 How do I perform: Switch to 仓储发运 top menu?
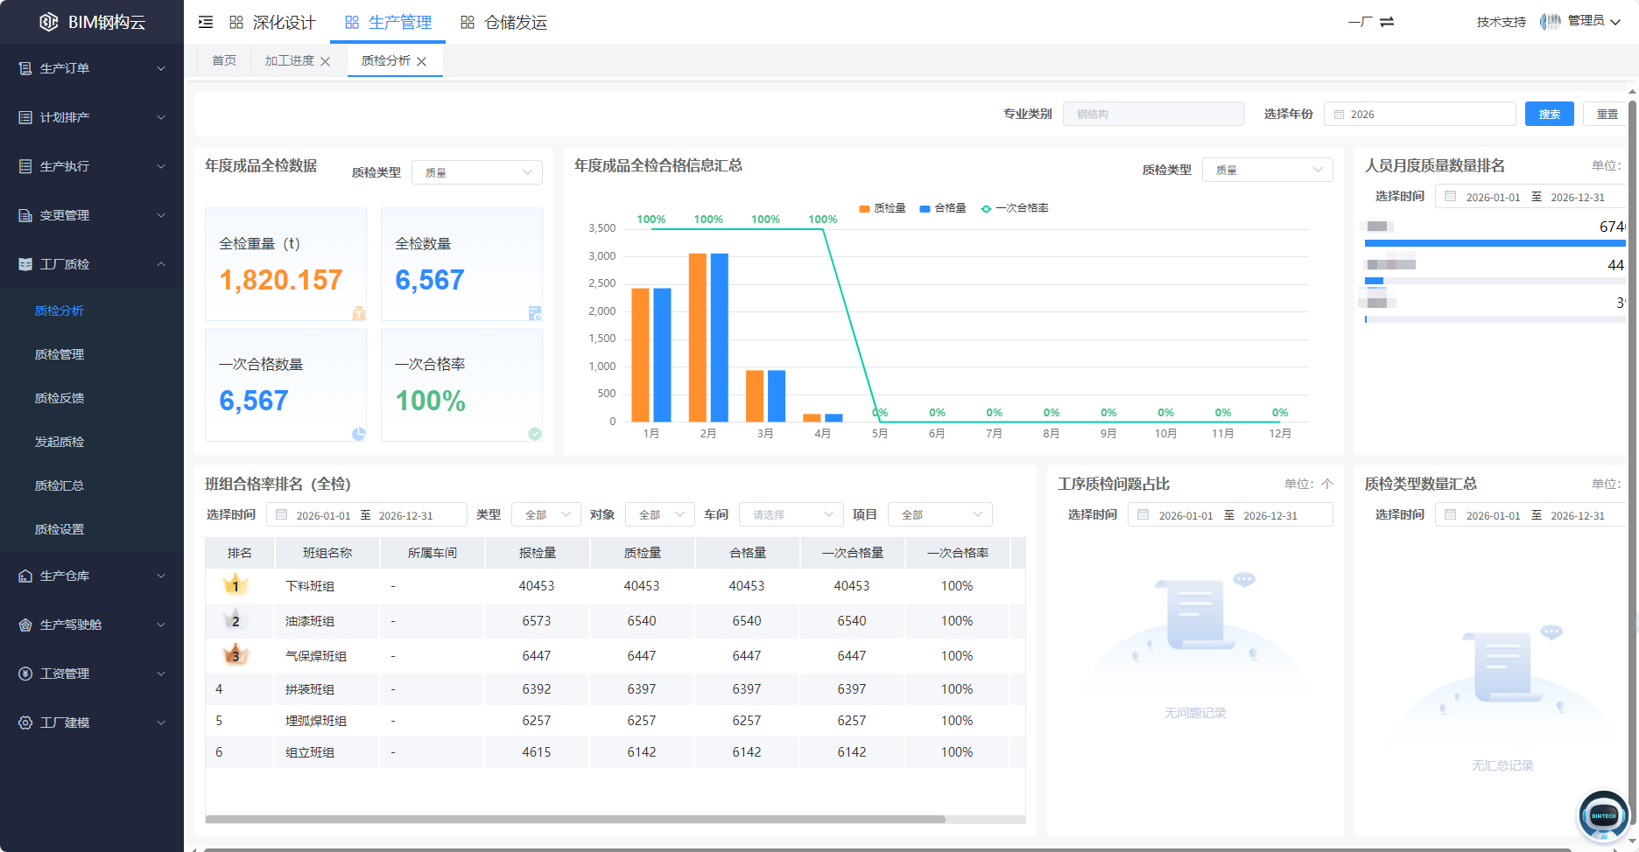[x=504, y=22]
